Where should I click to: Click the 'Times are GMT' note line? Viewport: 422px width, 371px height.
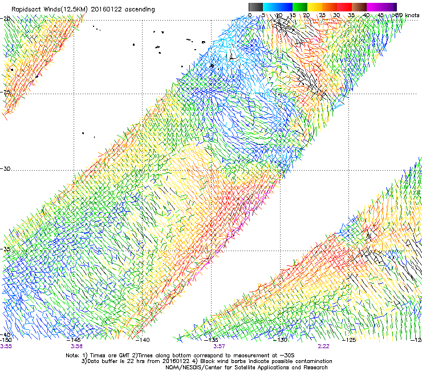180,356
